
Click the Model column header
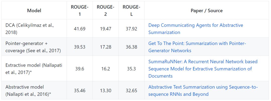click(34, 10)
